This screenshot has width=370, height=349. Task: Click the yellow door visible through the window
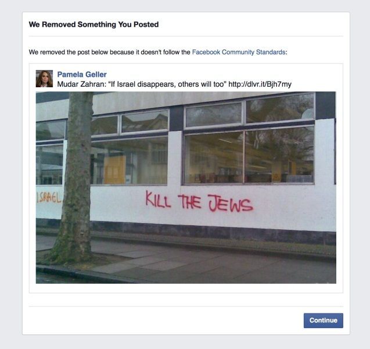[x=114, y=169]
